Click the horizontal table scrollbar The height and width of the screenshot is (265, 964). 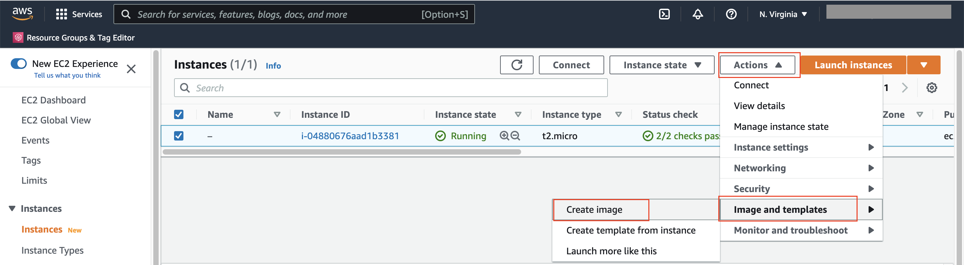click(x=342, y=152)
